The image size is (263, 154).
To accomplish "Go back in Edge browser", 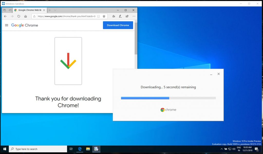I will click(5, 16).
